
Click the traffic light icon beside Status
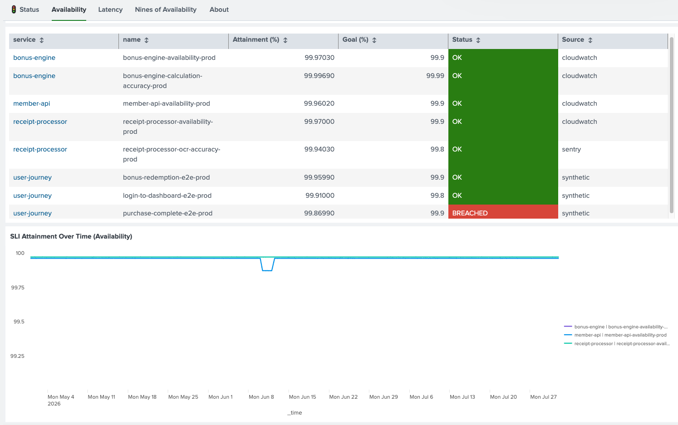[14, 10]
